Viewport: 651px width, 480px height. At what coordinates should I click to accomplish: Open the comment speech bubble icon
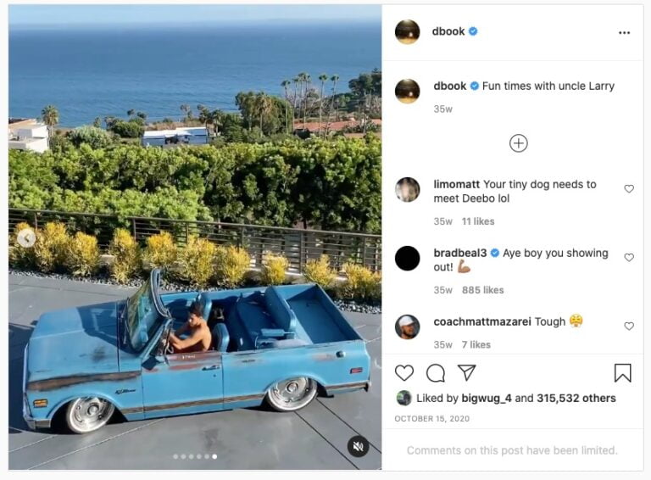(436, 372)
